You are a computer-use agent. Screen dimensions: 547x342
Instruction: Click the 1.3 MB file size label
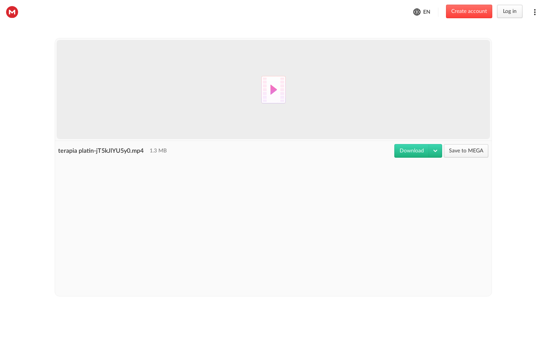[158, 151]
